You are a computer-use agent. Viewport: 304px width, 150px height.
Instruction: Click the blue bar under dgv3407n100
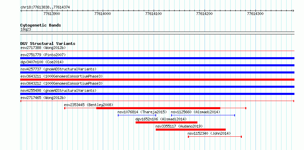(x=157, y=65)
